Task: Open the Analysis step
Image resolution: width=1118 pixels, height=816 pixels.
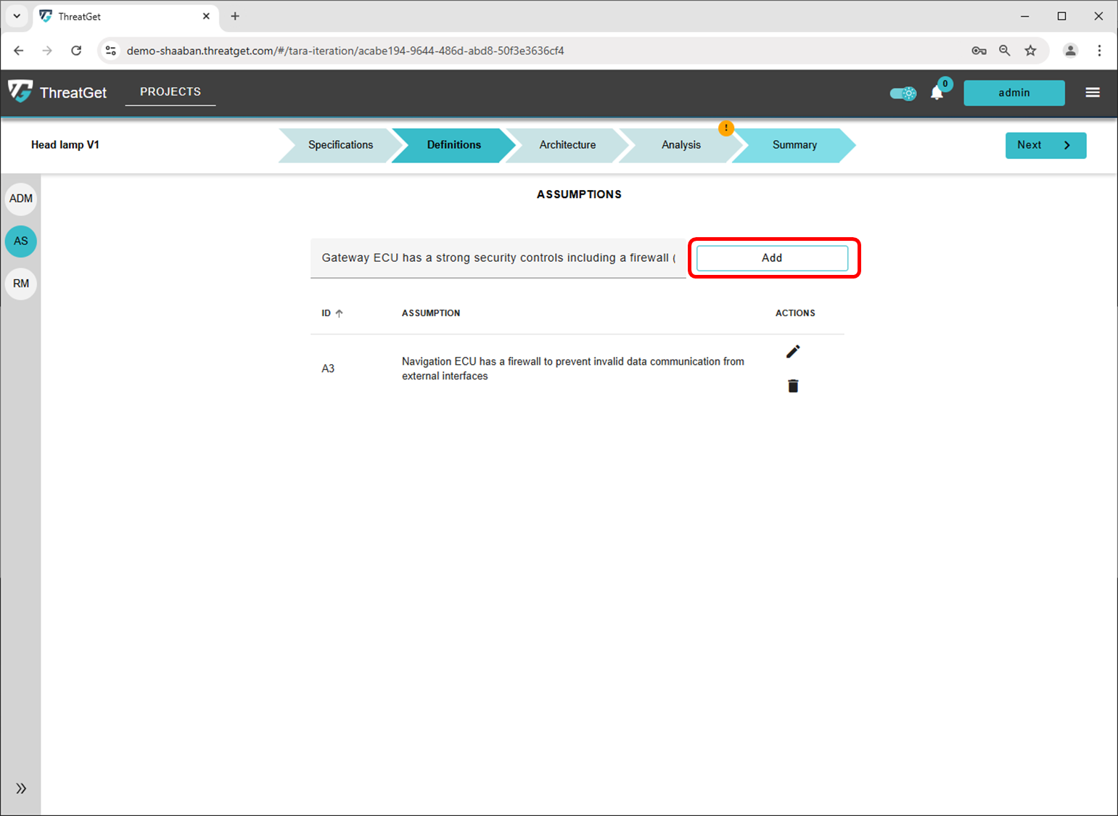Action: point(681,145)
